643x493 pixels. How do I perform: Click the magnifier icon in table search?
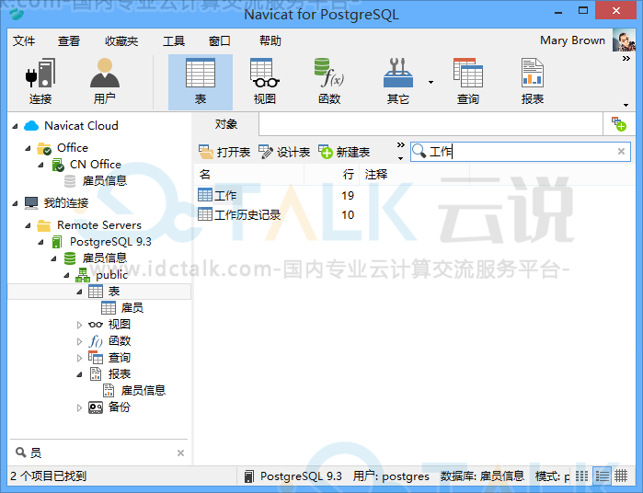[x=419, y=152]
